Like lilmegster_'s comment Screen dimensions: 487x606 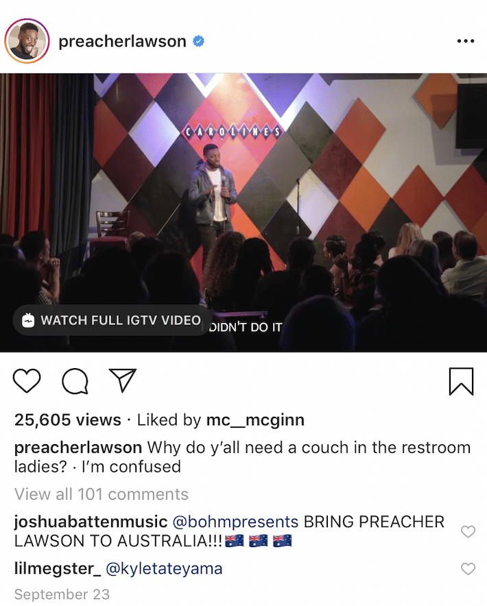[x=468, y=569]
